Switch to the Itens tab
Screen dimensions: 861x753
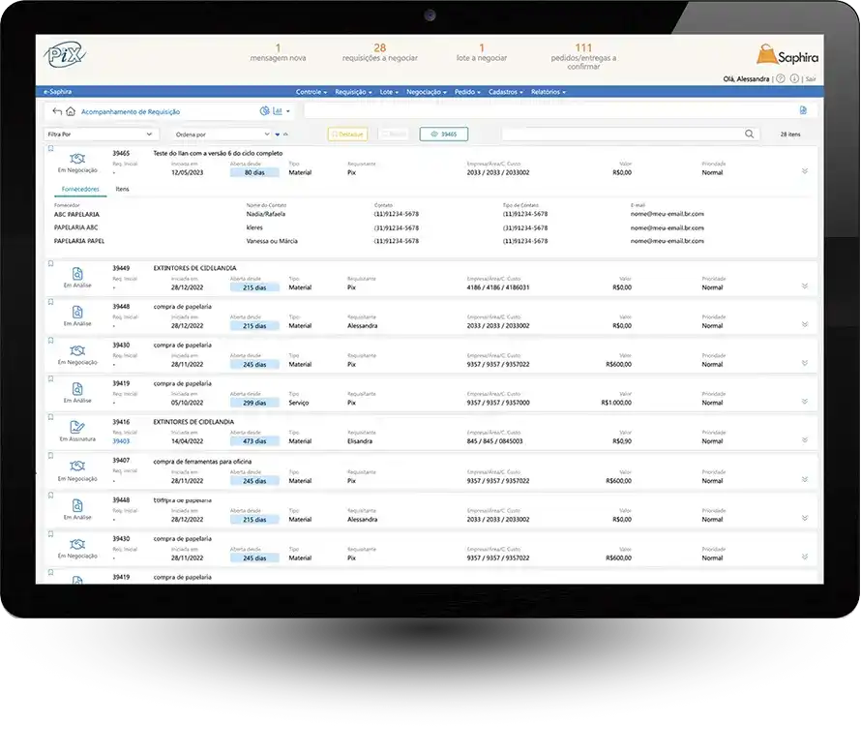coord(122,189)
